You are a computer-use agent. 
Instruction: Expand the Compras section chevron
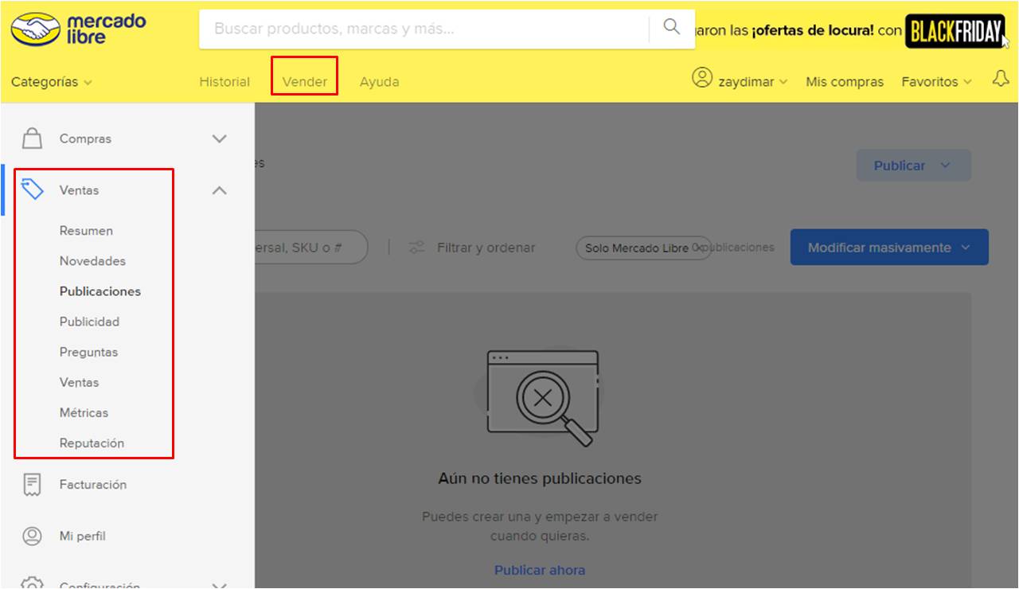click(x=219, y=138)
